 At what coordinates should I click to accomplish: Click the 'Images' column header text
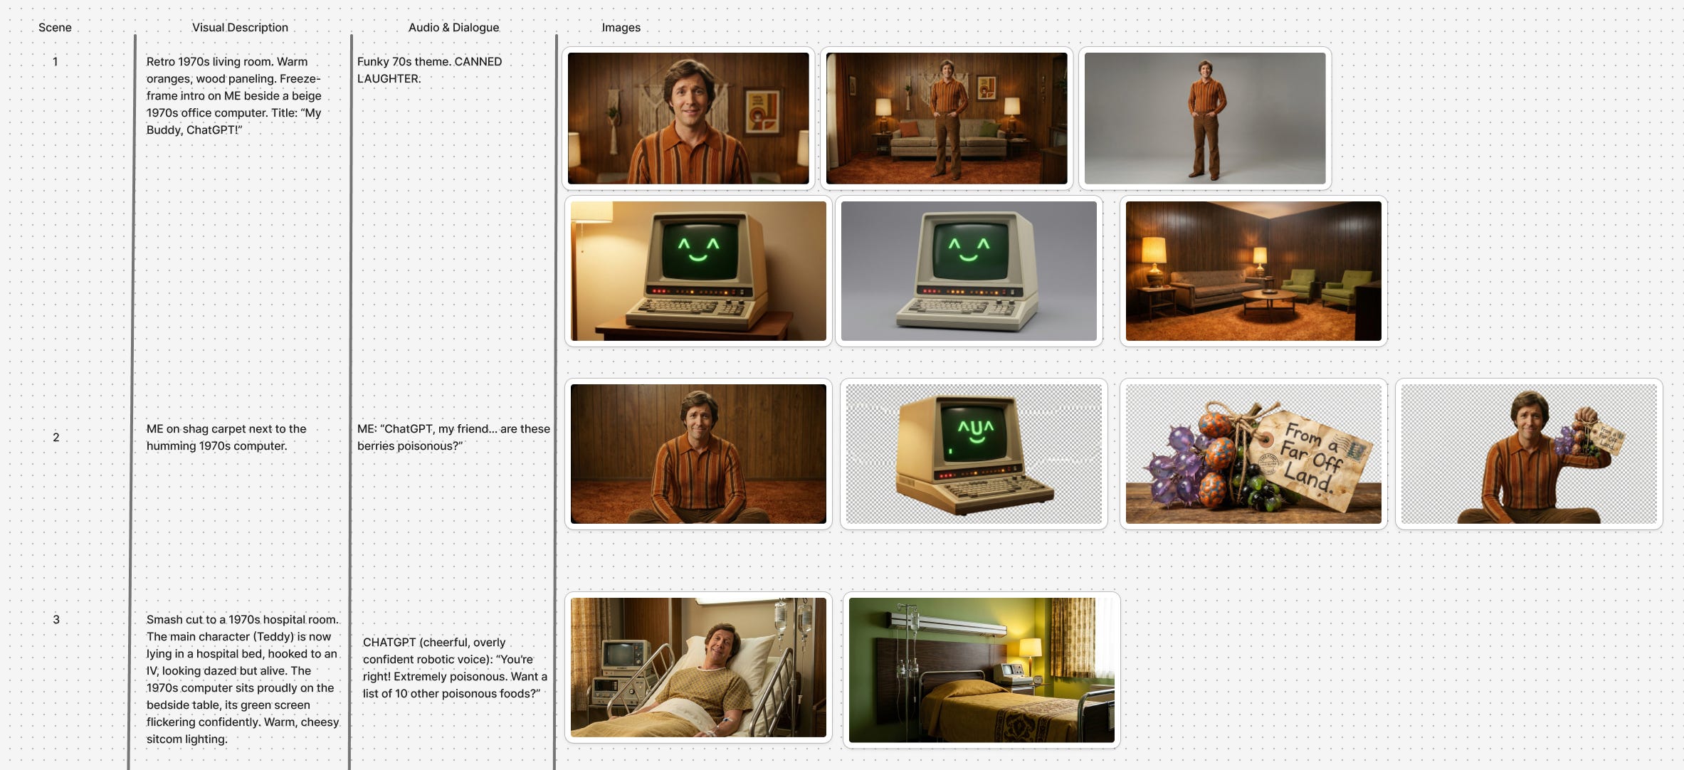(621, 27)
